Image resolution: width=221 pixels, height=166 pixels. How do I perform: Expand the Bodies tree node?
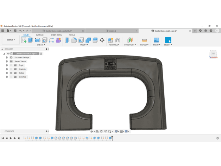coord(7,73)
